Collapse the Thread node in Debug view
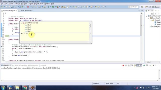The height and width of the screenshot is (90, 161). point(151,20)
